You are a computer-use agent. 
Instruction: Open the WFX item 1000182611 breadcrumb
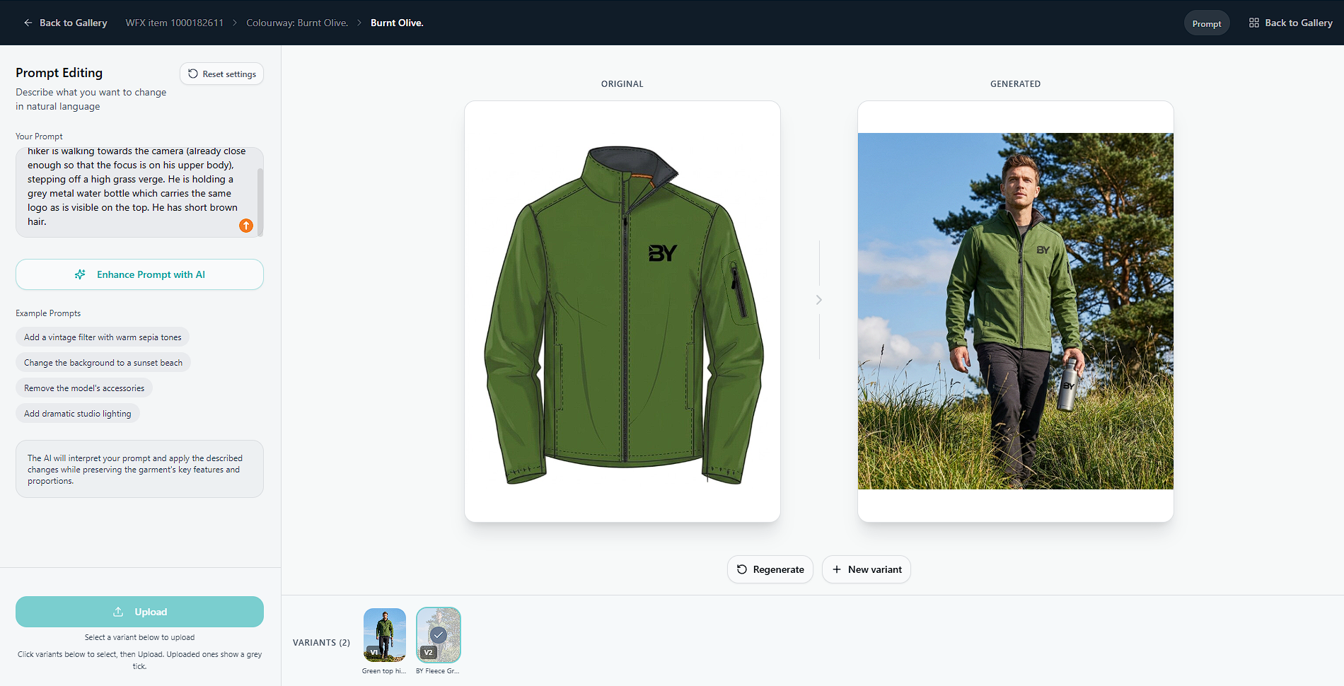coord(175,23)
